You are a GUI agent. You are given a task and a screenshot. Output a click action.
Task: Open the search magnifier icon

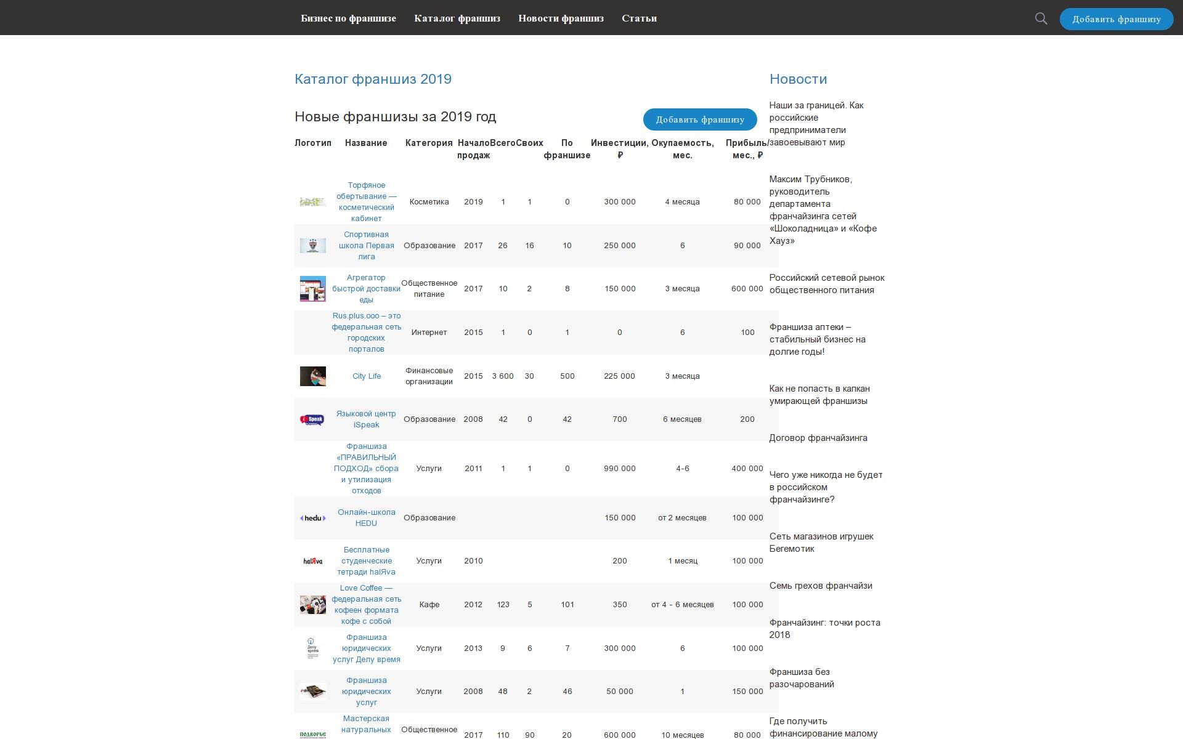tap(1041, 18)
